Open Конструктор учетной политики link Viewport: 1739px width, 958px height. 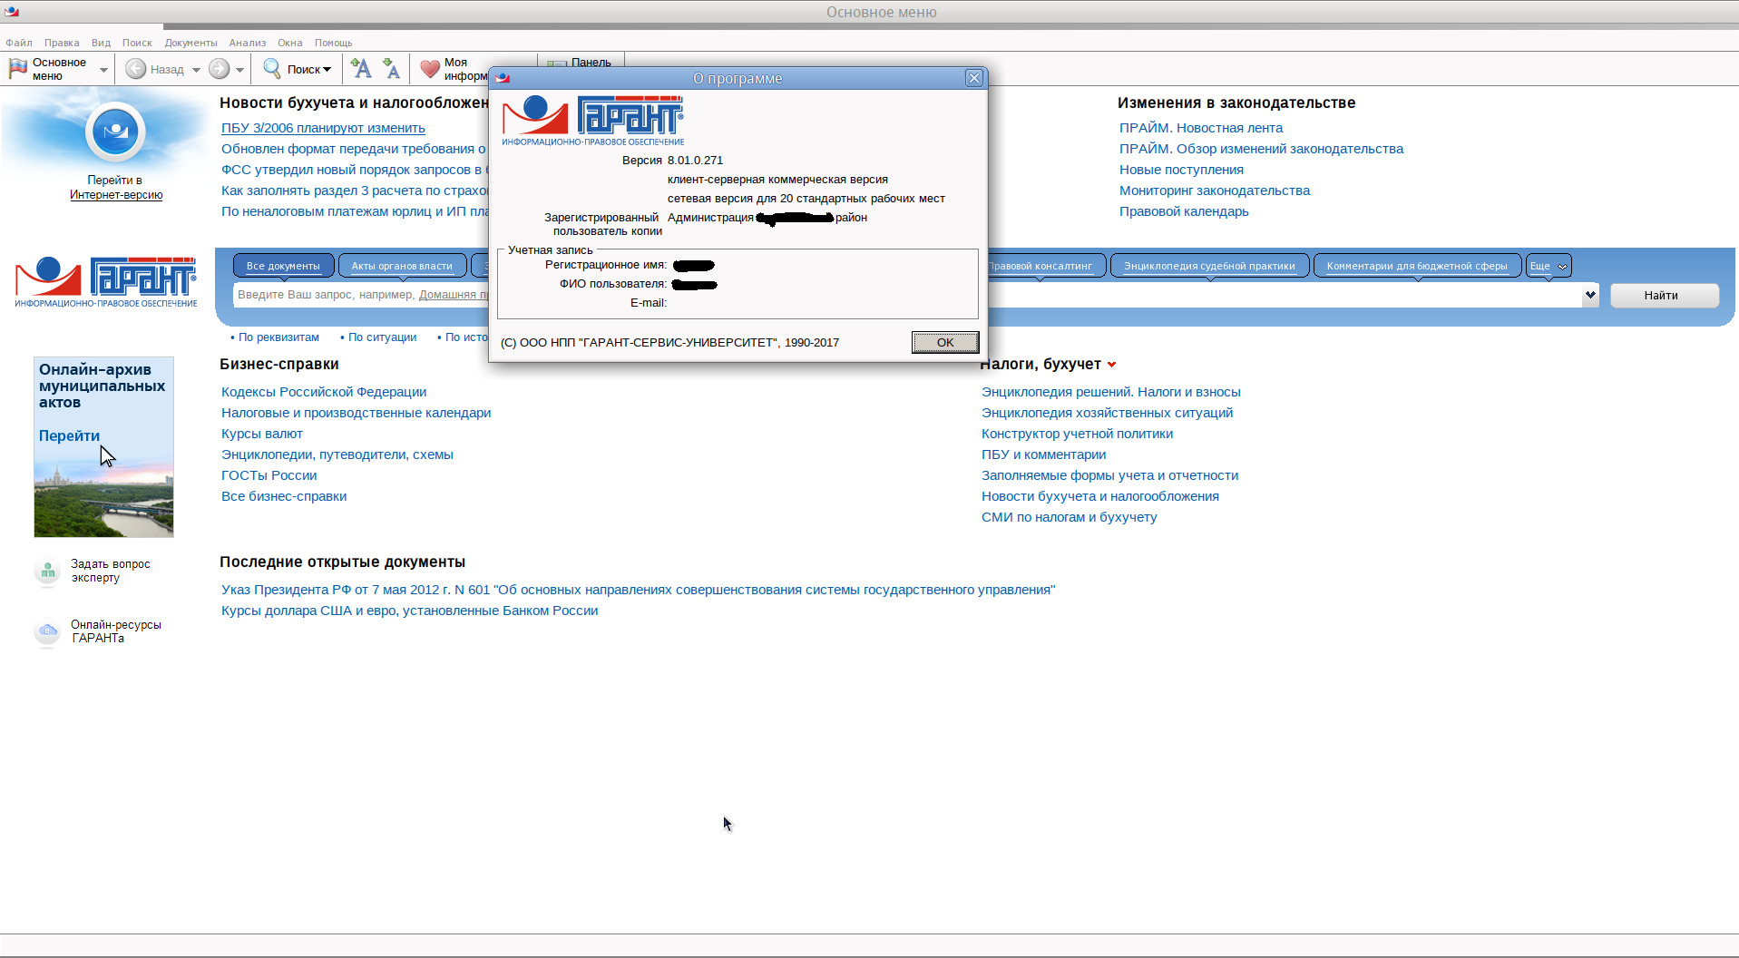pos(1078,434)
